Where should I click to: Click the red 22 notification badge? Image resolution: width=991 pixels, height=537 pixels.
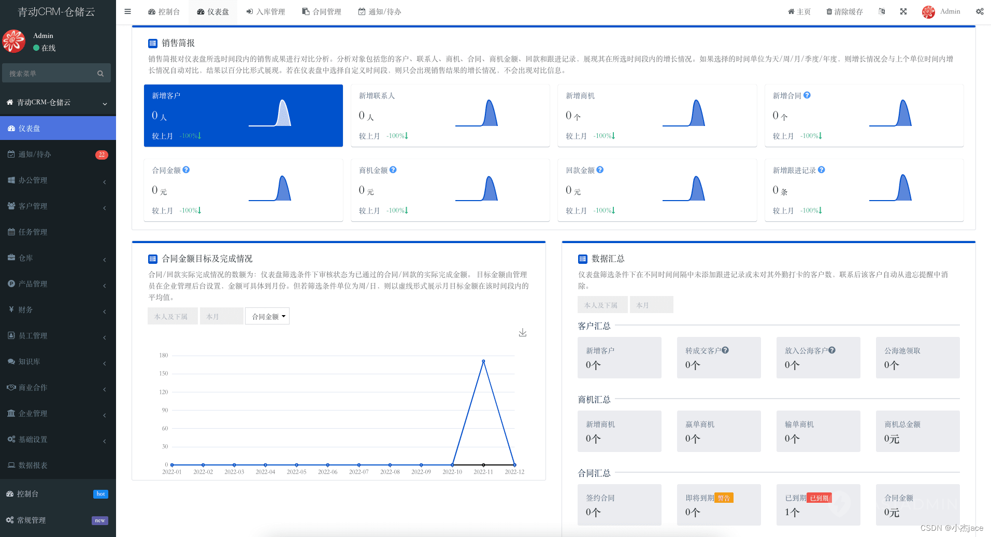pos(102,154)
